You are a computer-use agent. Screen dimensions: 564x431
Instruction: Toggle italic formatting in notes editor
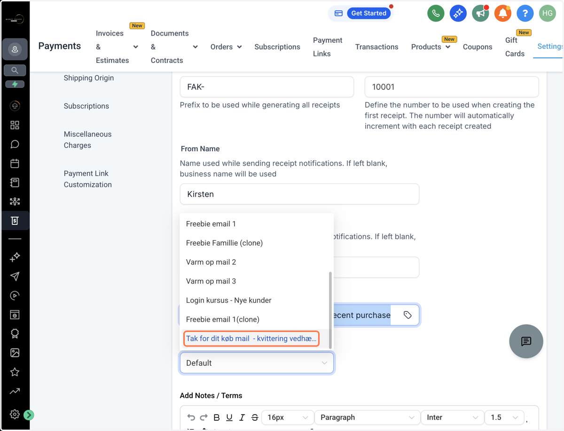[x=242, y=417]
